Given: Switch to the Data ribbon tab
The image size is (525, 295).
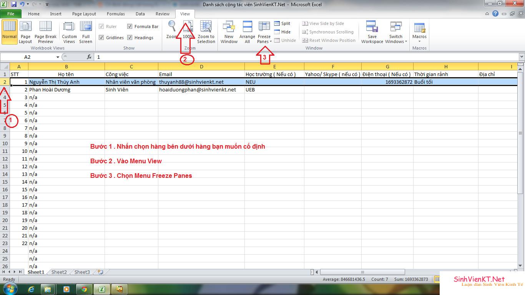Looking at the screenshot, I should [140, 14].
